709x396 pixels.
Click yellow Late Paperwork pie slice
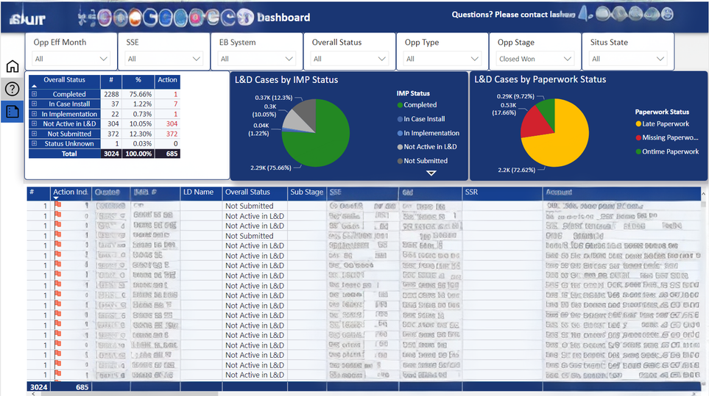pyautogui.click(x=561, y=142)
